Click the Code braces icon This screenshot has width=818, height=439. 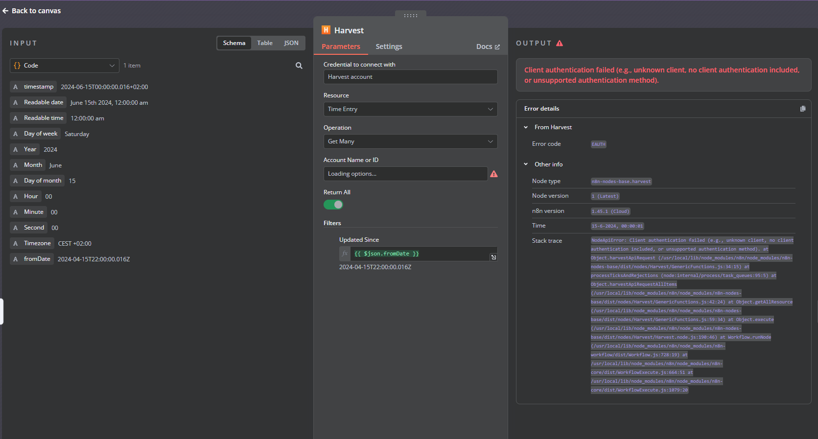(17, 66)
